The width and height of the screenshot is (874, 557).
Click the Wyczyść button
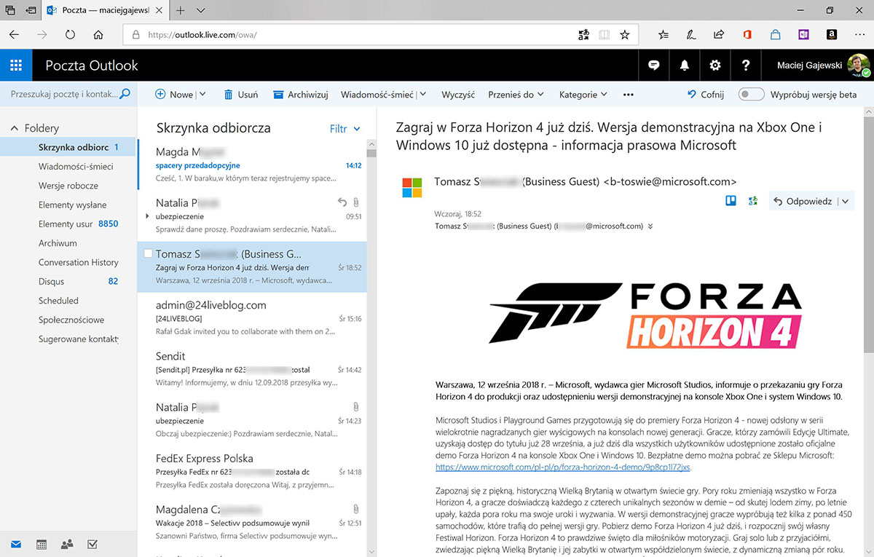tap(458, 94)
